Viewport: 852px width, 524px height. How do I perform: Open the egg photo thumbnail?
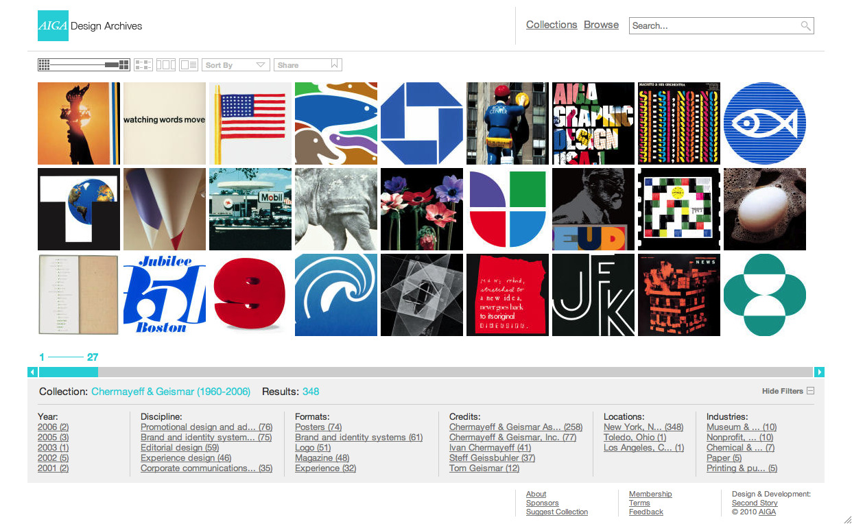[x=765, y=209]
